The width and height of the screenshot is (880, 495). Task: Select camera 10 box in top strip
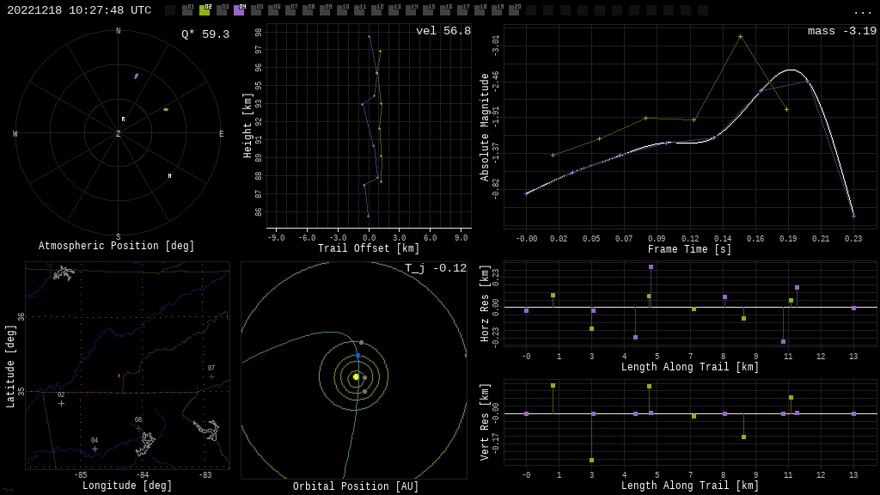(x=342, y=10)
